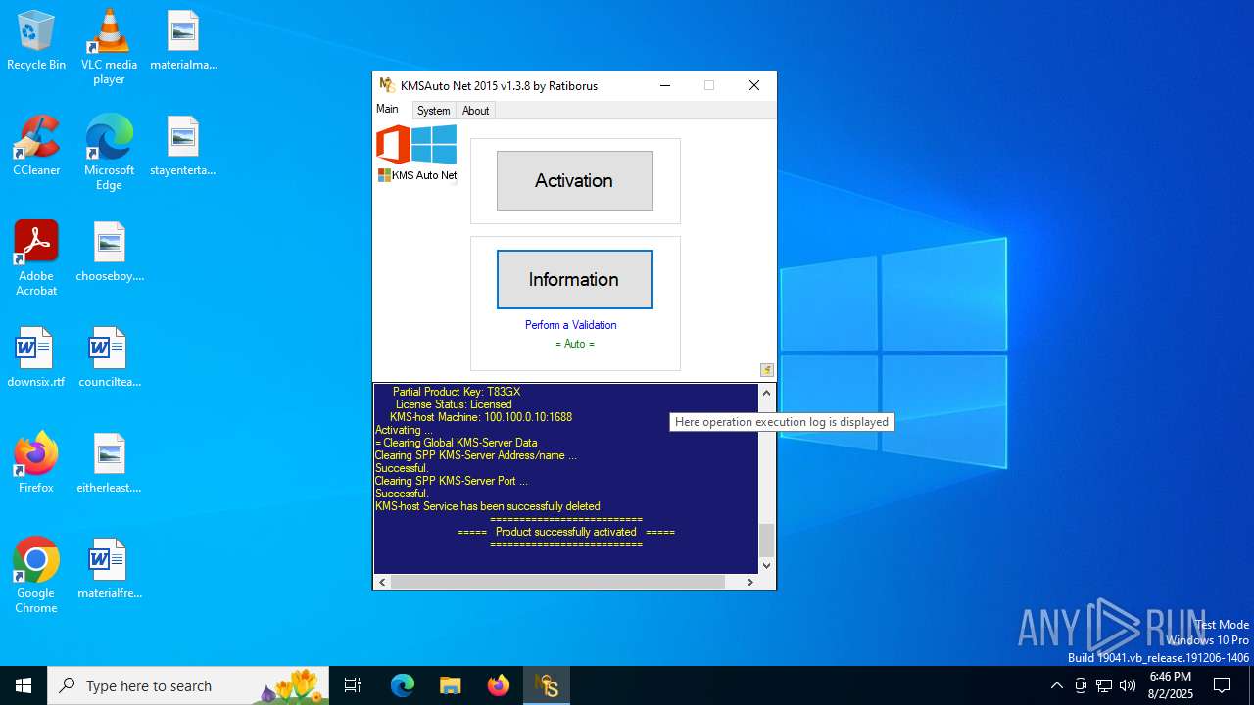Screen dimensions: 1254x705
Task: Close the KMSAuto Net window
Action: pos(754,85)
